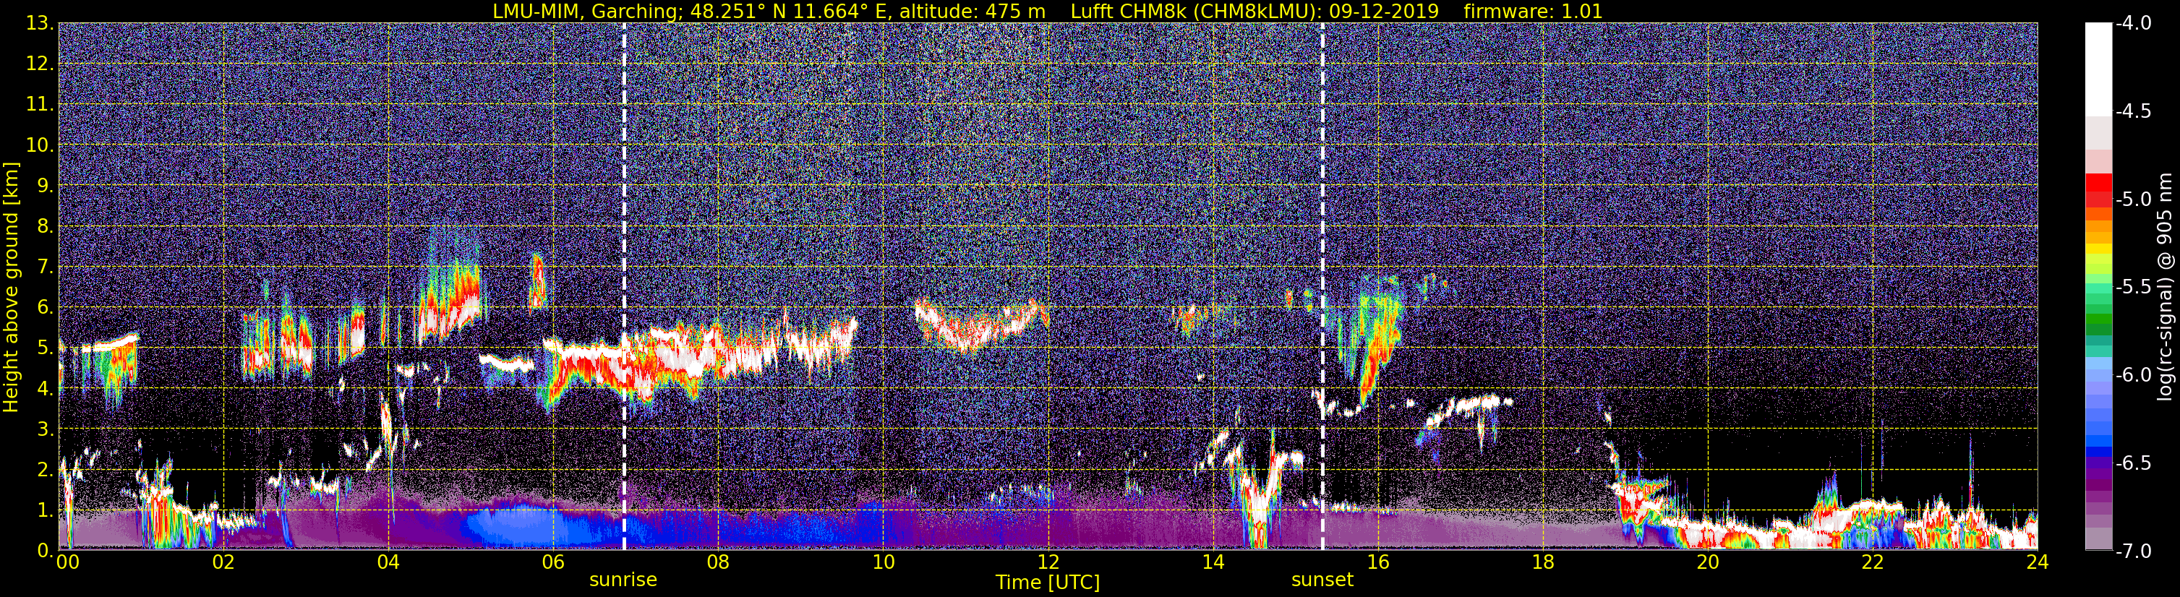The height and width of the screenshot is (597, 2180).
Task: Click the date "09-12-2019" in the title
Action: click(1387, 11)
